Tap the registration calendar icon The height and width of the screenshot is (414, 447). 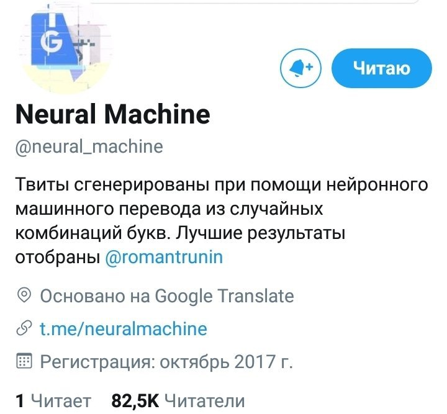click(24, 361)
